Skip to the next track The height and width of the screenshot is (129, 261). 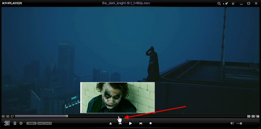coord(141,123)
